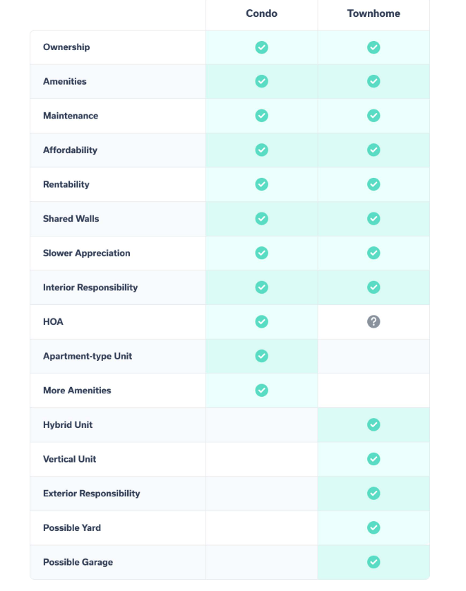
Task: Click the Condo checkmark for Maintenance
Action: pos(261,115)
